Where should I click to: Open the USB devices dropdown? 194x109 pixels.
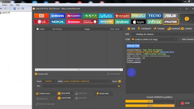pyautogui.click(x=162, y=34)
